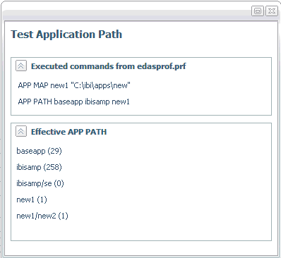Click the new1 (1) entry
The height and width of the screenshot is (258, 281).
pos(32,199)
